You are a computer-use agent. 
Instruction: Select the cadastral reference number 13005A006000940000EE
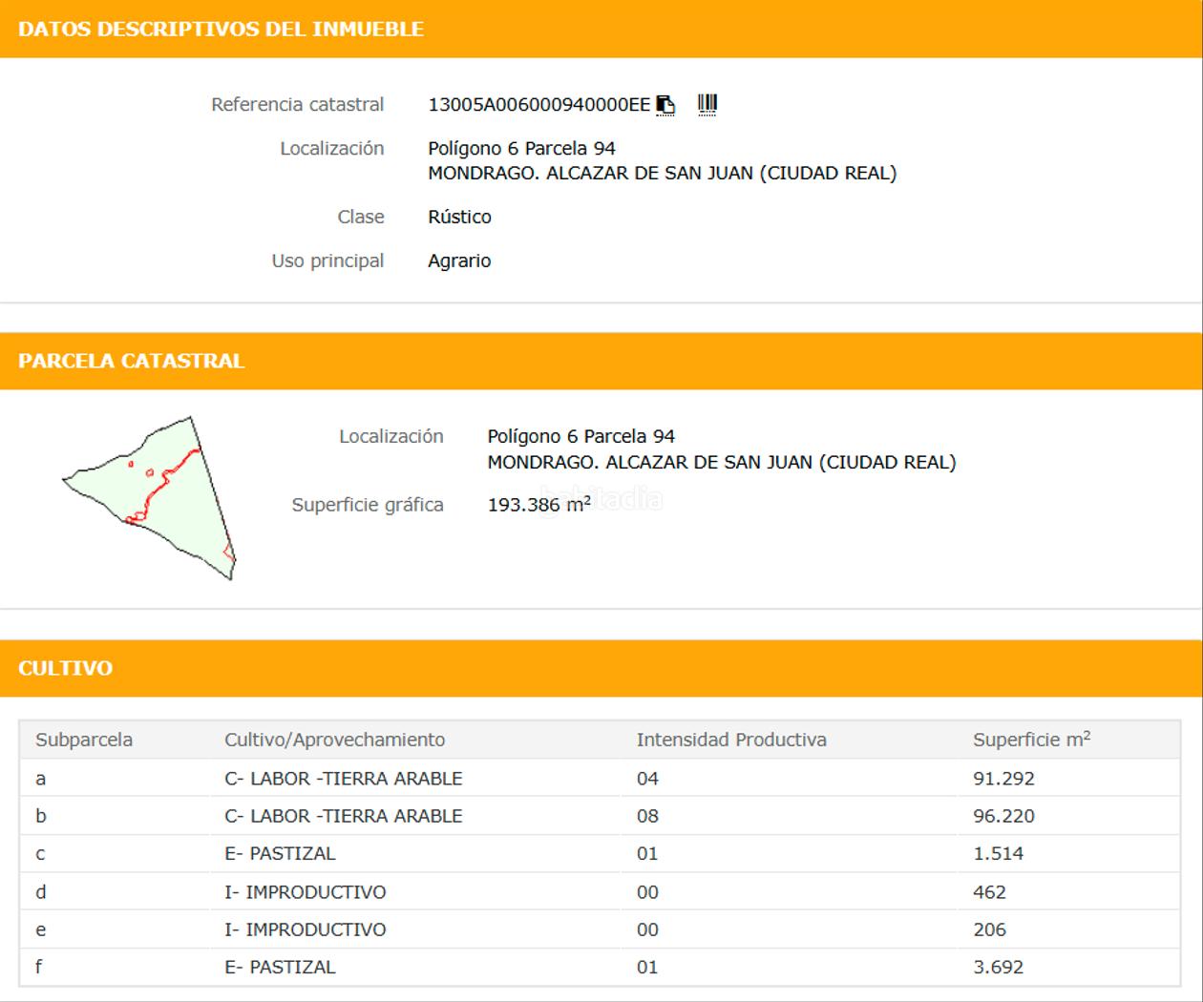pos(538,105)
